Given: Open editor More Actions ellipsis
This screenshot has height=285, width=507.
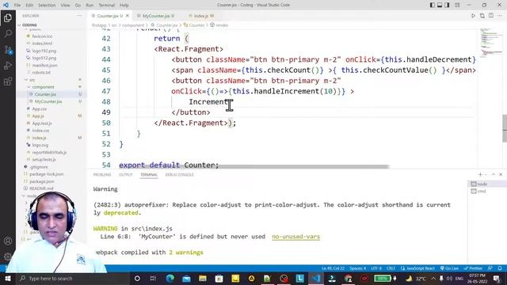Looking at the screenshot, I should click(500, 16).
